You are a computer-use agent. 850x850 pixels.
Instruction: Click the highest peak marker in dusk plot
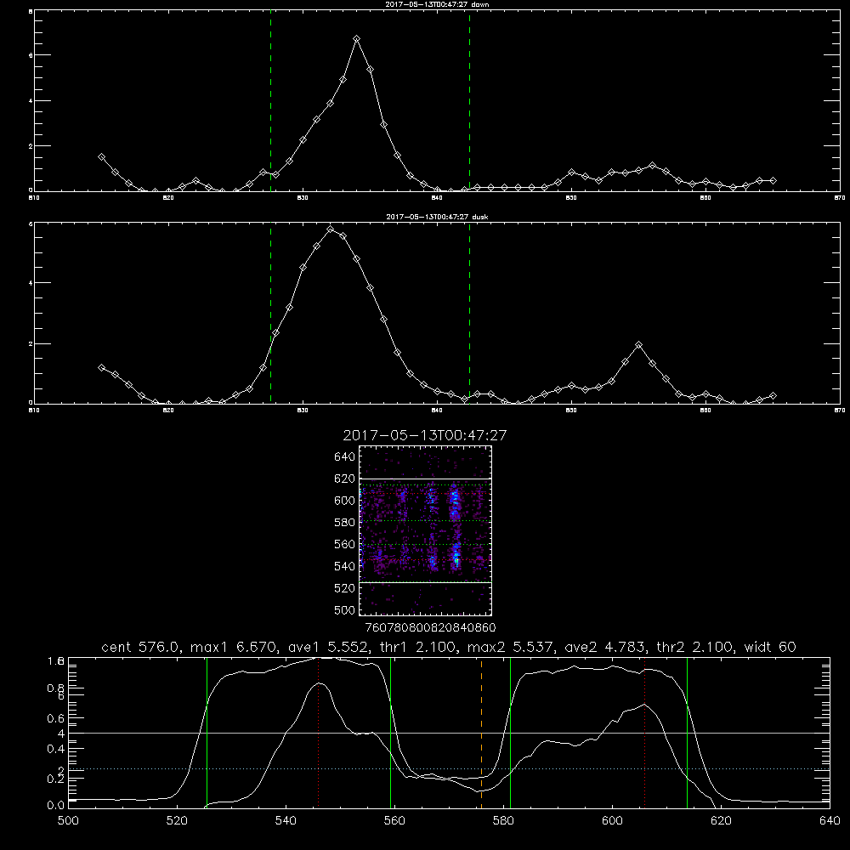330,229
